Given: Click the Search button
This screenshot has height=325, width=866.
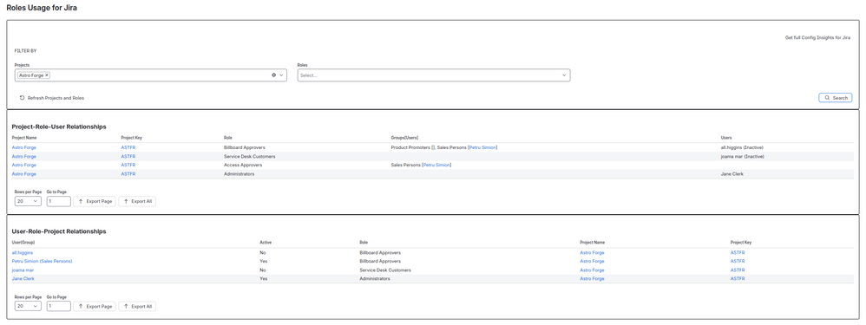Looking at the screenshot, I should tap(835, 98).
